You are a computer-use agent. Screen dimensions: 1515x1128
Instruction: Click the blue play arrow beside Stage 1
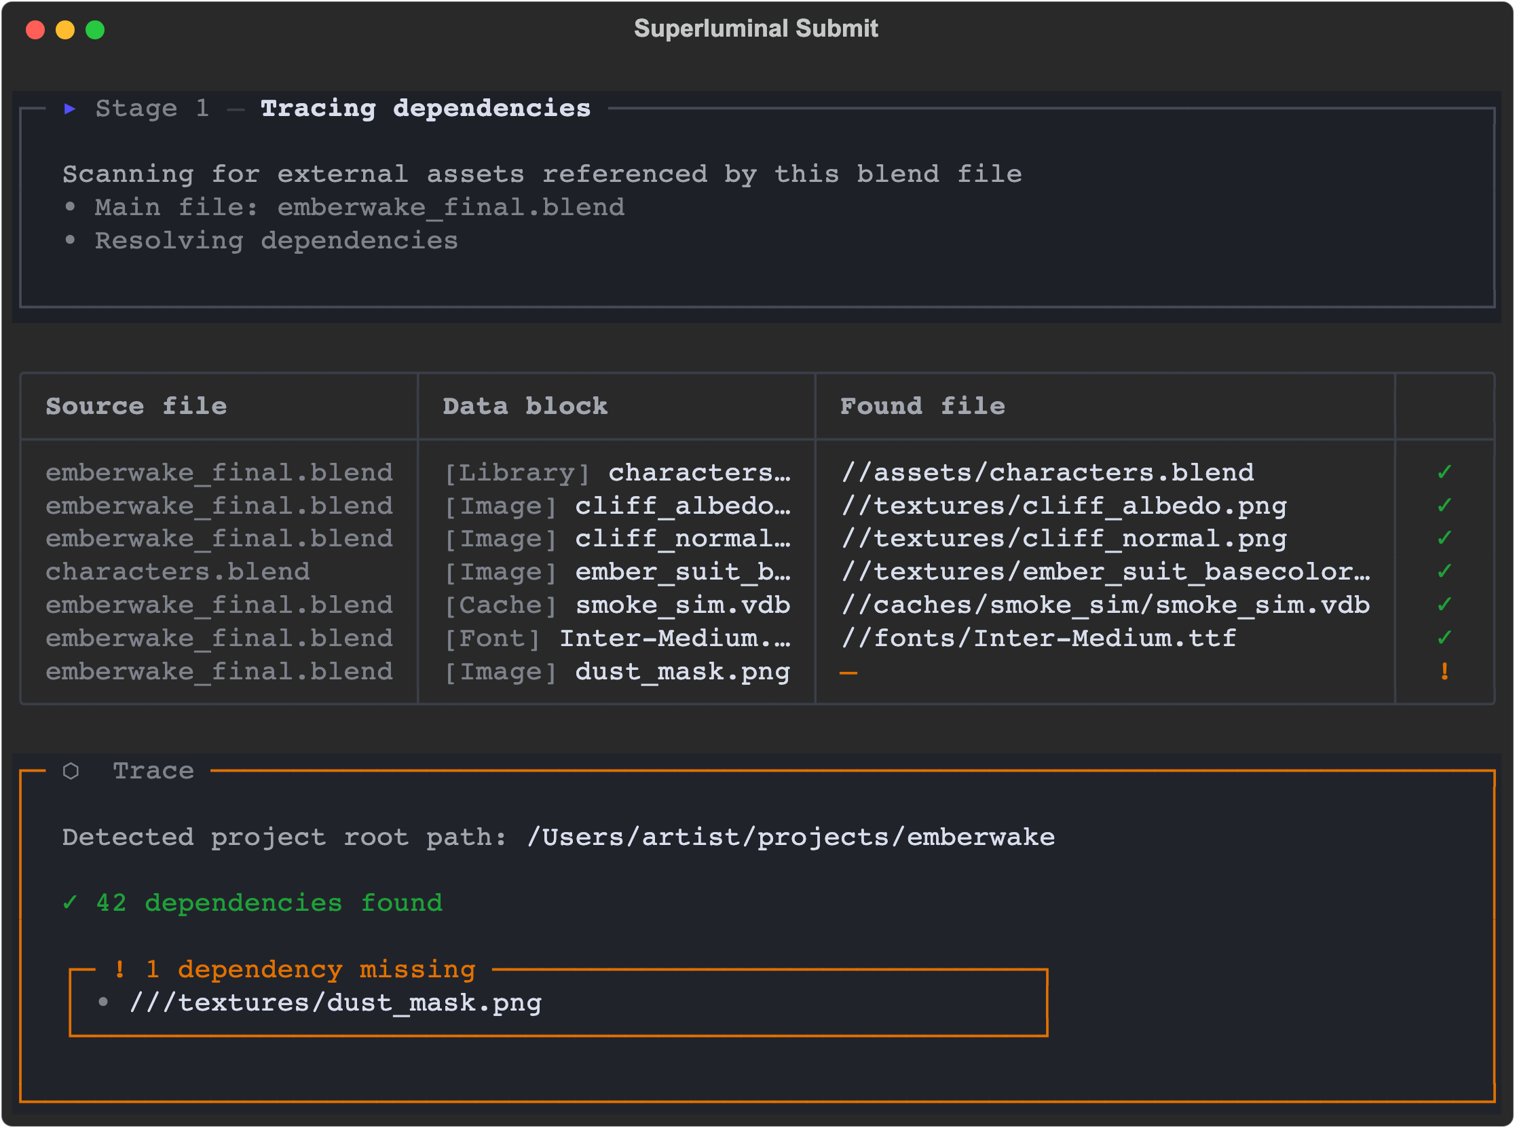point(70,108)
